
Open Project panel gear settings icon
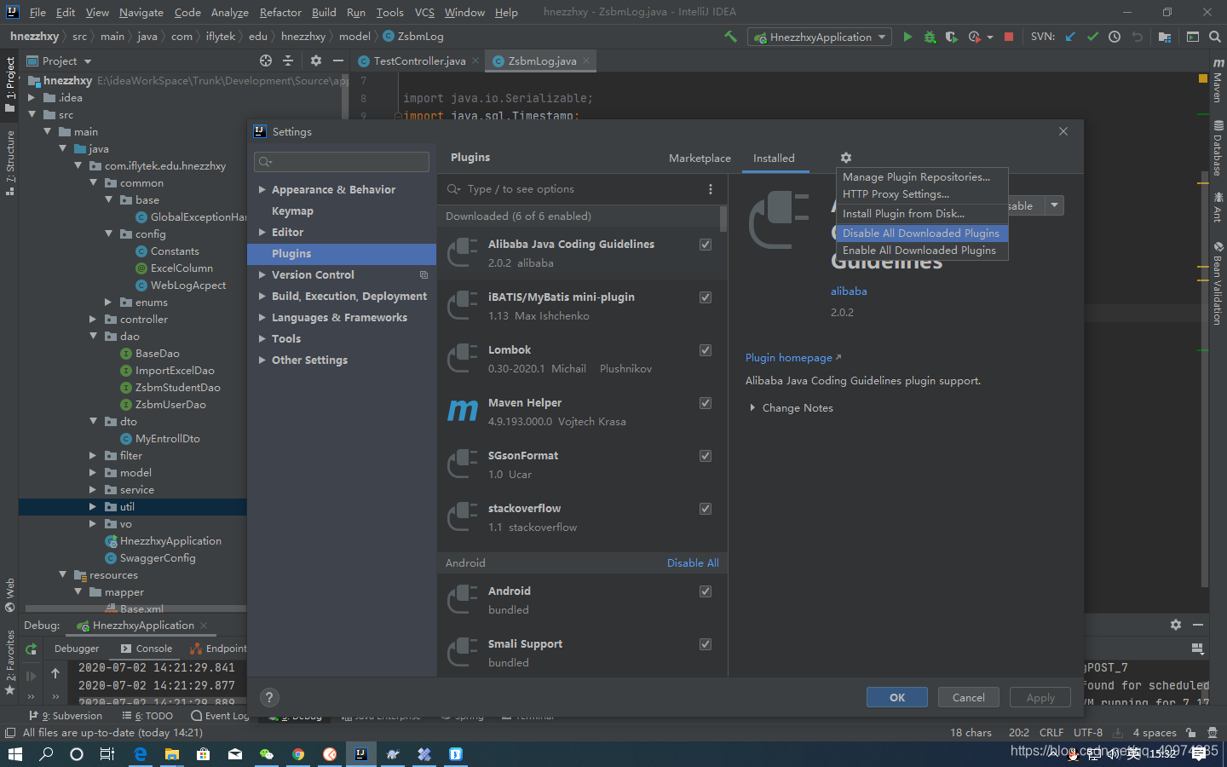316,61
